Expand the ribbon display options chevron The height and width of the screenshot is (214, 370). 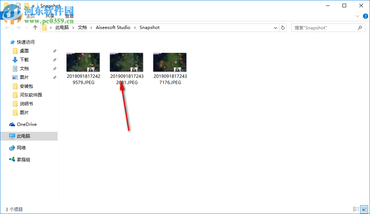tap(357, 16)
